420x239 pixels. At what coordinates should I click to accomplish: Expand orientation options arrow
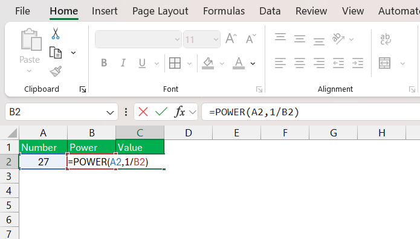[x=352, y=40]
